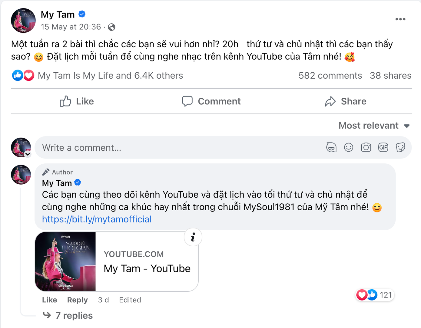Open the emoji picker in the comment box
Viewport: 421px width, 328px height.
tap(349, 147)
